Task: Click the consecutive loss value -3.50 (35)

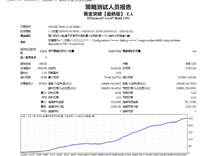Action: (x=191, y=107)
